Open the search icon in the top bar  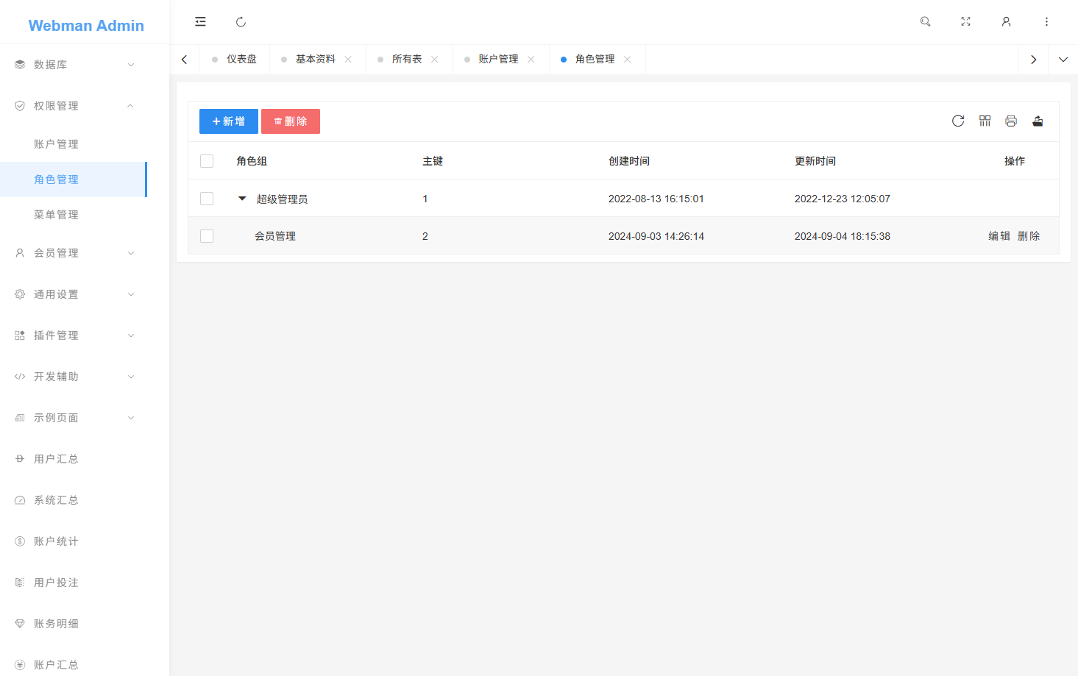click(x=925, y=21)
